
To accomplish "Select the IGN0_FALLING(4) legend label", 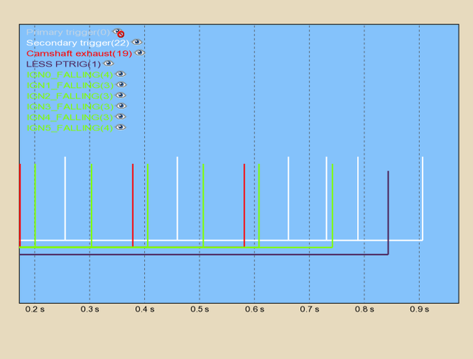I will tap(69, 75).
